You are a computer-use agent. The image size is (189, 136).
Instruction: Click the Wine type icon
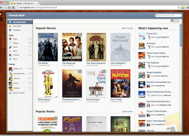10,51
